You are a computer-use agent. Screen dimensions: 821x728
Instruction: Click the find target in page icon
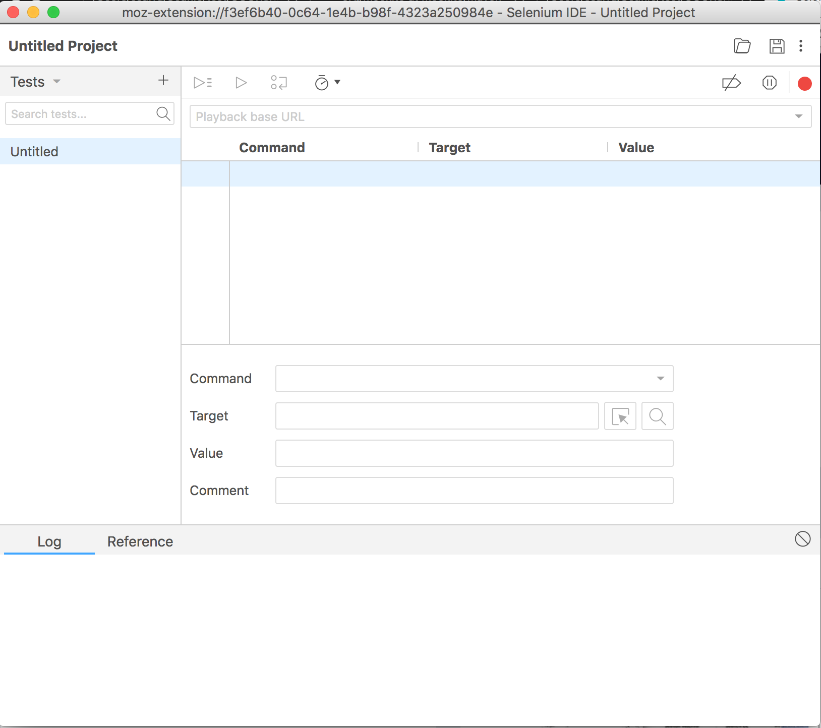pyautogui.click(x=657, y=416)
